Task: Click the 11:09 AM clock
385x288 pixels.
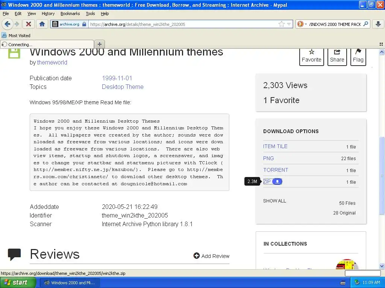Action: pyautogui.click(x=371, y=283)
